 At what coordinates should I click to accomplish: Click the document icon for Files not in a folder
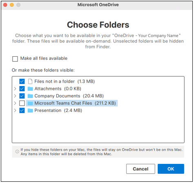pyautogui.click(x=30, y=82)
